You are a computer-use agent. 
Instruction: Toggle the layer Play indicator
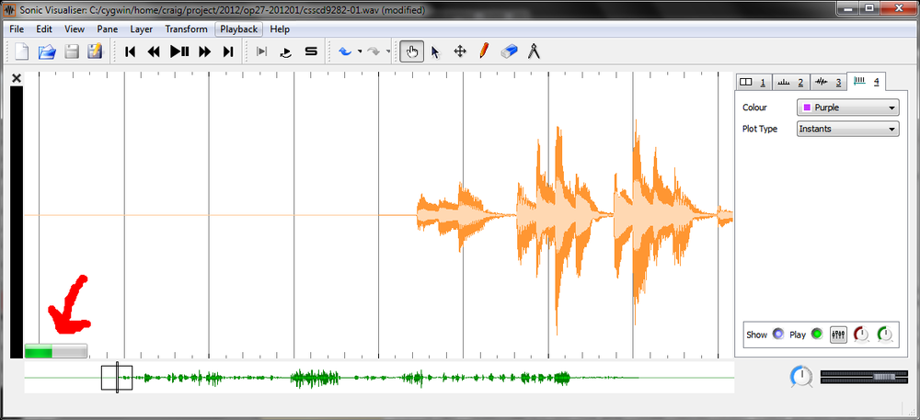click(816, 335)
